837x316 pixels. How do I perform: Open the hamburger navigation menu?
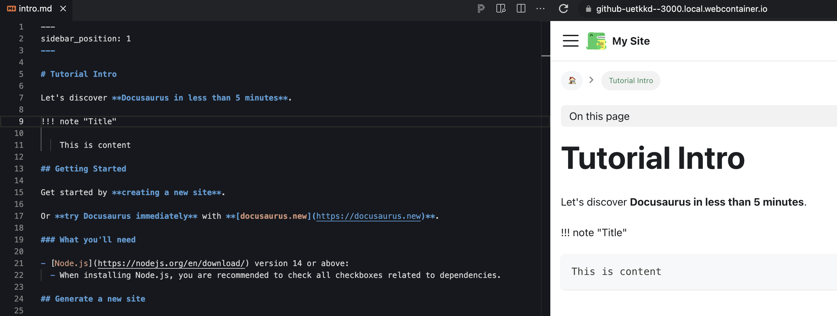click(570, 40)
